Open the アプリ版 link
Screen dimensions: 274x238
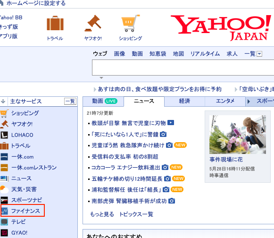click(x=9, y=36)
